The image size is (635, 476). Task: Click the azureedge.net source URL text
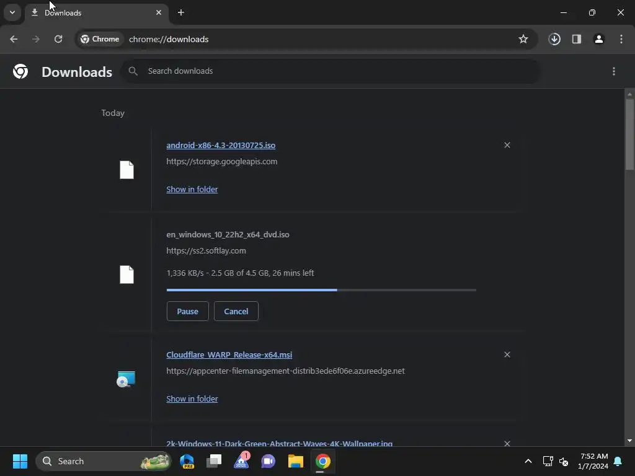tap(285, 371)
